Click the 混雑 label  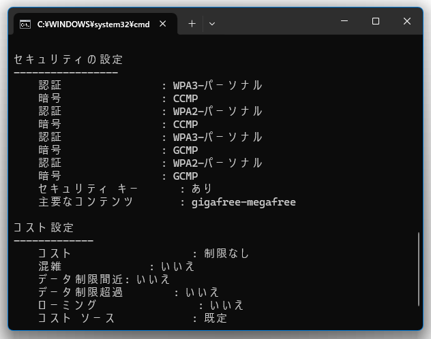coord(50,266)
